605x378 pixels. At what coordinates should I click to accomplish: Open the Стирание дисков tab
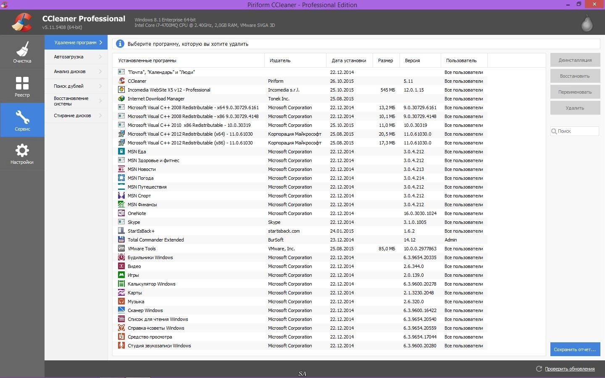point(76,115)
